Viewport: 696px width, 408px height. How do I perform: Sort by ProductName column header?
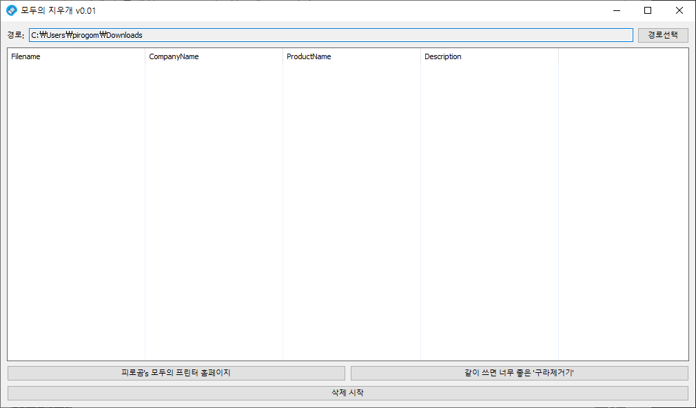pyautogui.click(x=351, y=56)
